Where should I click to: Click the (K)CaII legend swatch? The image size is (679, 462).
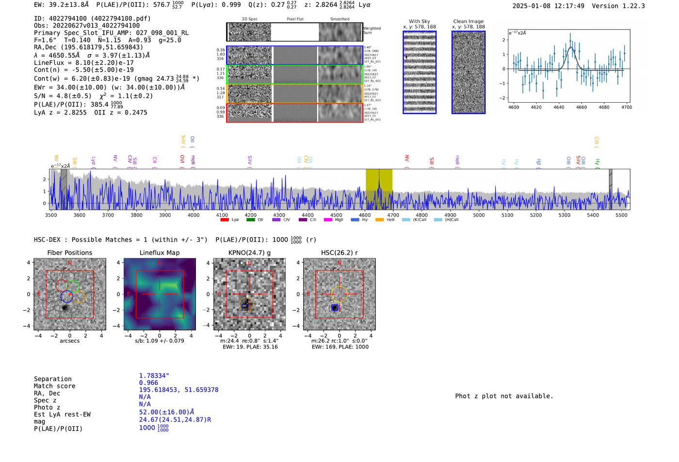[406, 220]
